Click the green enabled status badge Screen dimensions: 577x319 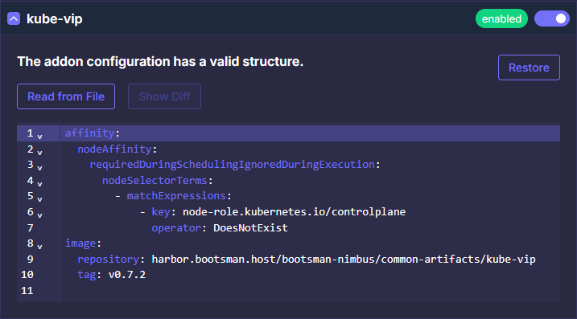[501, 18]
